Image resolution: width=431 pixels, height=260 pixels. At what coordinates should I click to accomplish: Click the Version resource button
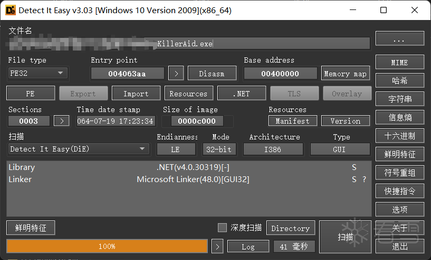tap(346, 121)
